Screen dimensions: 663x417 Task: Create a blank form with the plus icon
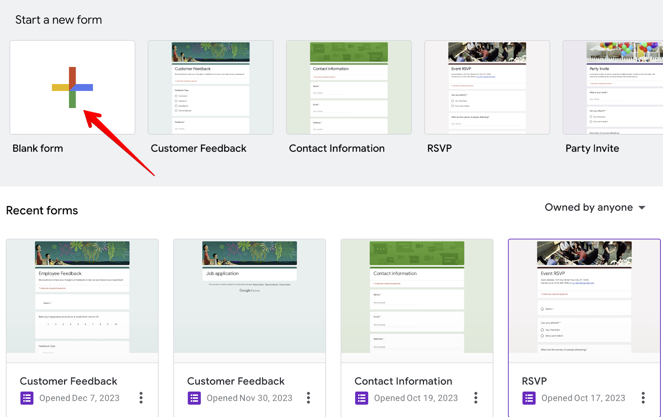[x=72, y=87]
